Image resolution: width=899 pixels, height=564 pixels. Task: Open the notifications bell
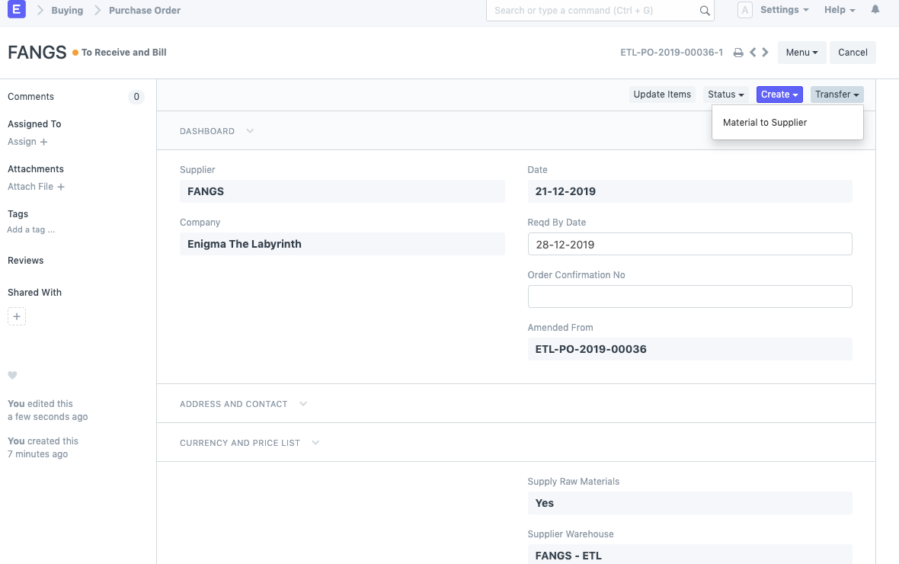click(875, 10)
